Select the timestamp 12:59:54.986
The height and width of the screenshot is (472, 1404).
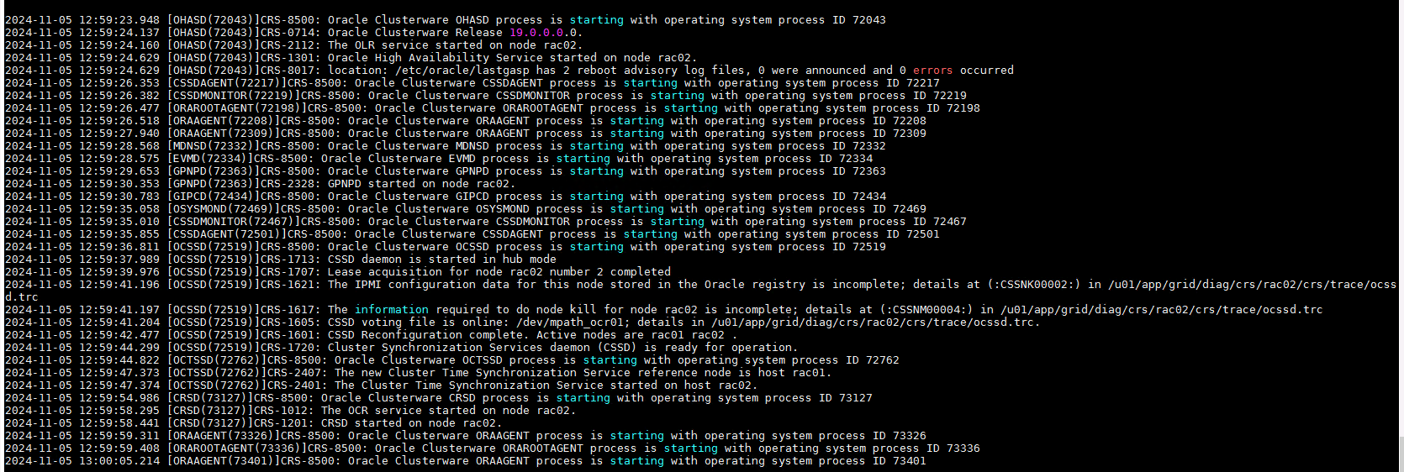(x=119, y=398)
